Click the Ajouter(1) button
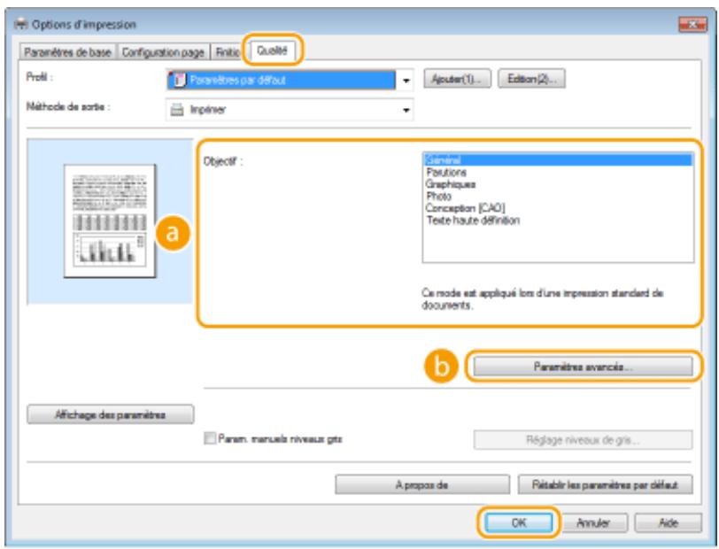The height and width of the screenshot is (549, 719). 457,79
